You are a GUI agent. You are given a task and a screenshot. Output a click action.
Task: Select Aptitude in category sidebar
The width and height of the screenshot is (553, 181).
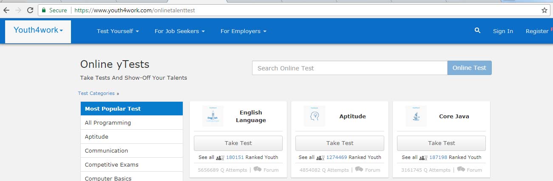pos(132,136)
